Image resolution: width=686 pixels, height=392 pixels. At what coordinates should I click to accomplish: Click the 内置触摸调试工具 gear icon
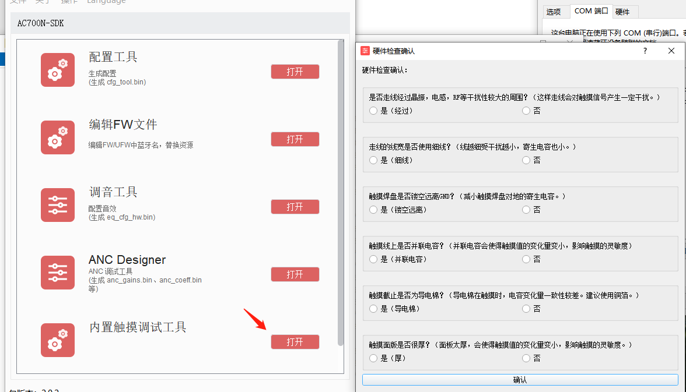tap(58, 340)
